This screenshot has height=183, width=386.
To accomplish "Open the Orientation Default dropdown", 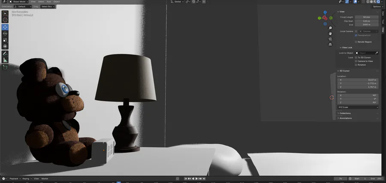I will point(23,6).
